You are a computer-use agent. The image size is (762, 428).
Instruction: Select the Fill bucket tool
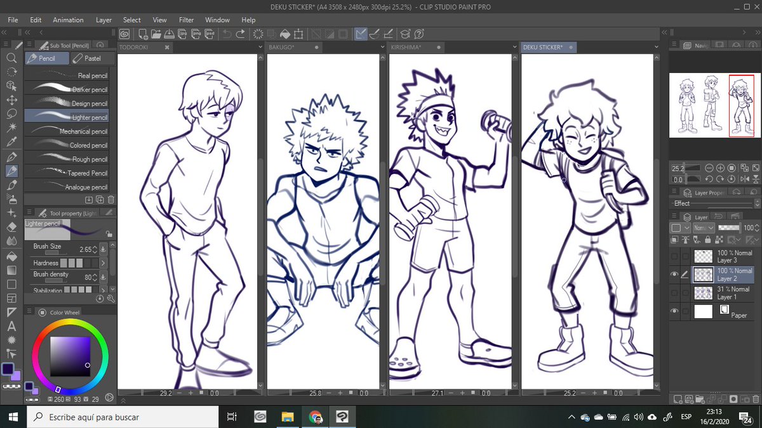11,256
